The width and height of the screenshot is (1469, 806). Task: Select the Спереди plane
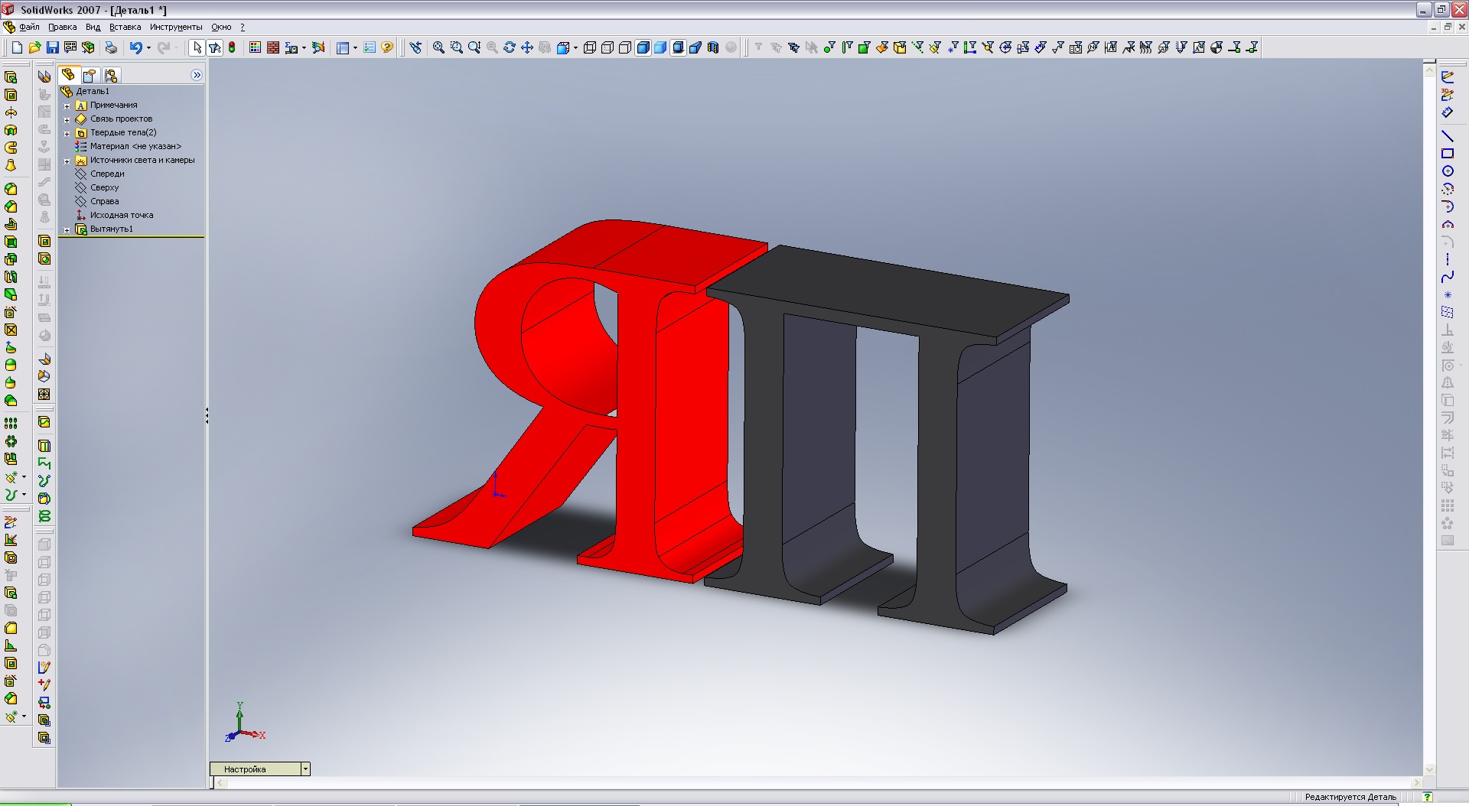coord(107,174)
